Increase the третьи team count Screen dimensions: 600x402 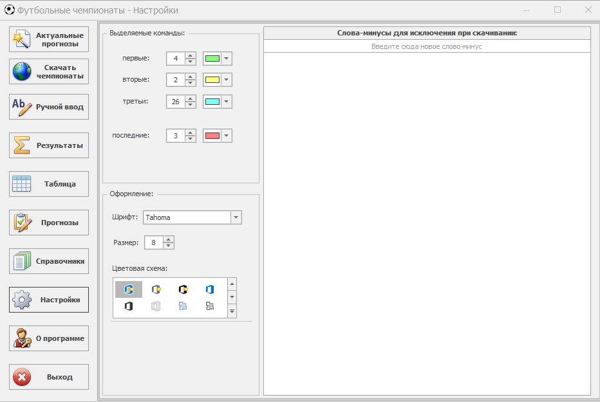tap(190, 98)
